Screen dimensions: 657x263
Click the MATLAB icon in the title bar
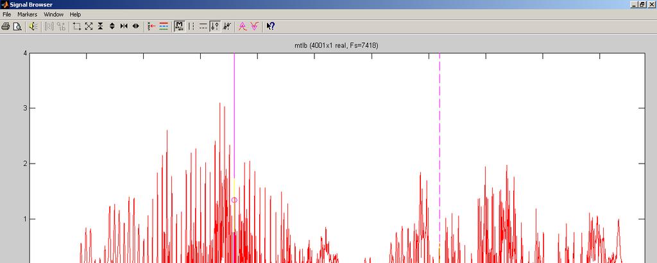(4, 4)
